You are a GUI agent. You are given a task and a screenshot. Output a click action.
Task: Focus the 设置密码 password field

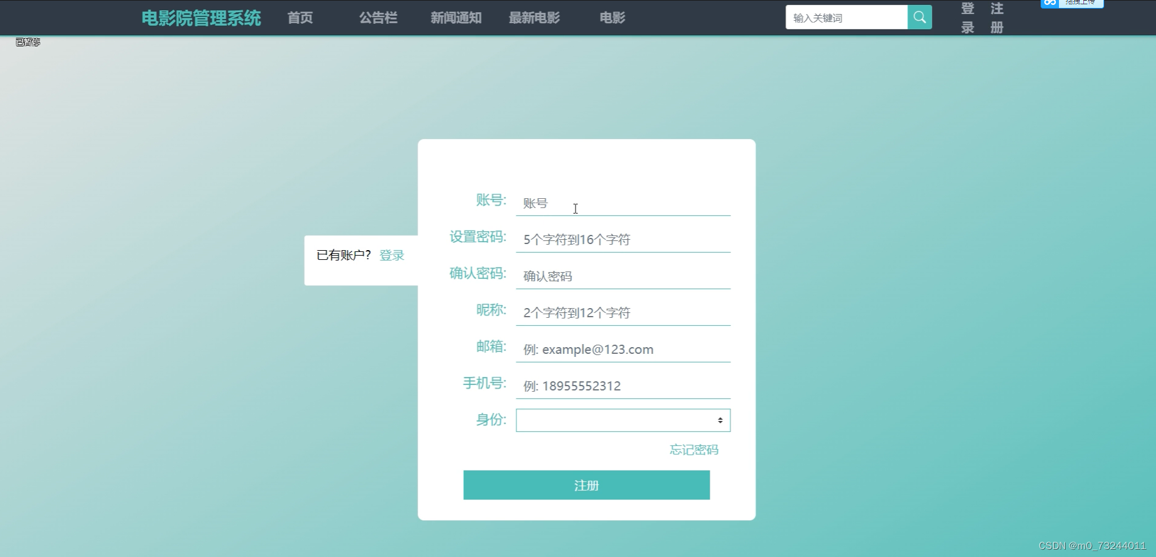click(x=623, y=240)
